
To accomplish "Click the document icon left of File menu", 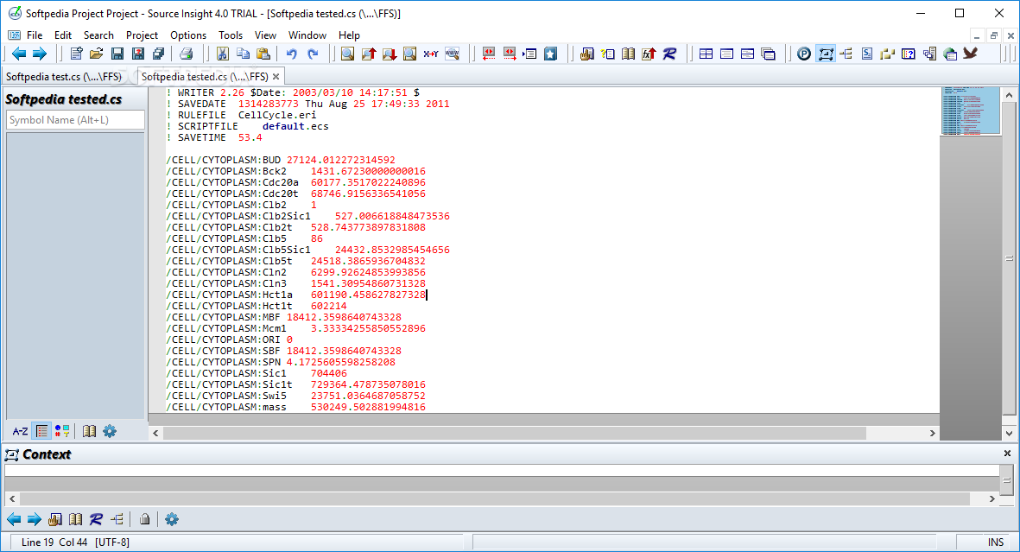I will (x=14, y=35).
